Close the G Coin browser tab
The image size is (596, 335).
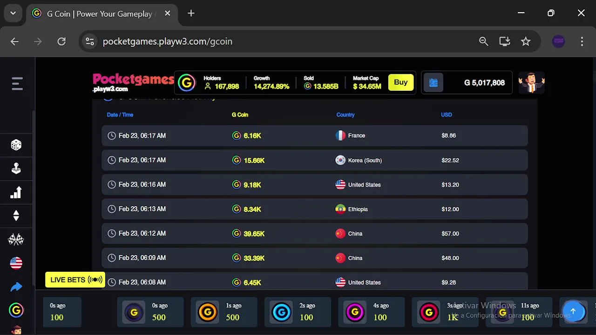point(168,13)
